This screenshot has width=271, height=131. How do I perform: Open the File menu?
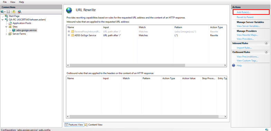(5, 2)
